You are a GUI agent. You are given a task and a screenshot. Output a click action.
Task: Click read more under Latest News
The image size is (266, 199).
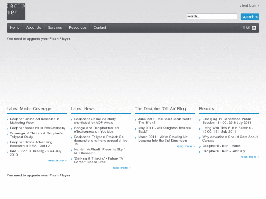click(121, 168)
